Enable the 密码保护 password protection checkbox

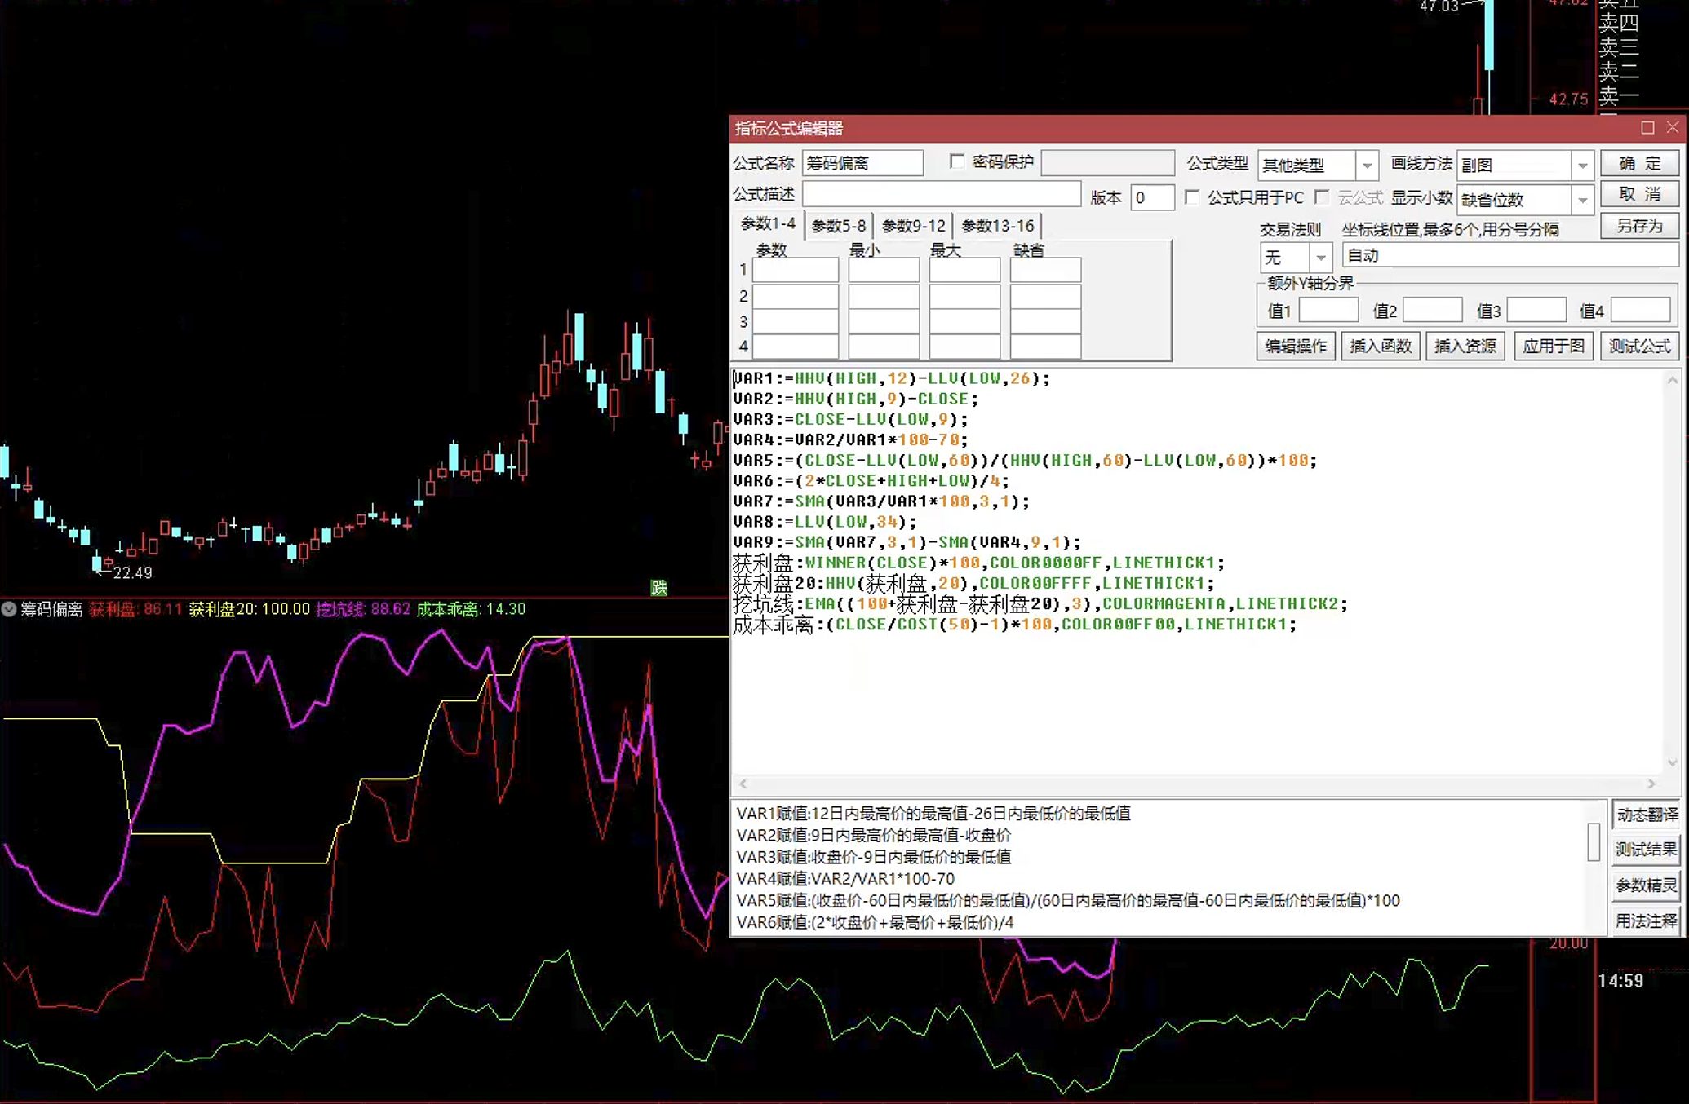tap(957, 161)
